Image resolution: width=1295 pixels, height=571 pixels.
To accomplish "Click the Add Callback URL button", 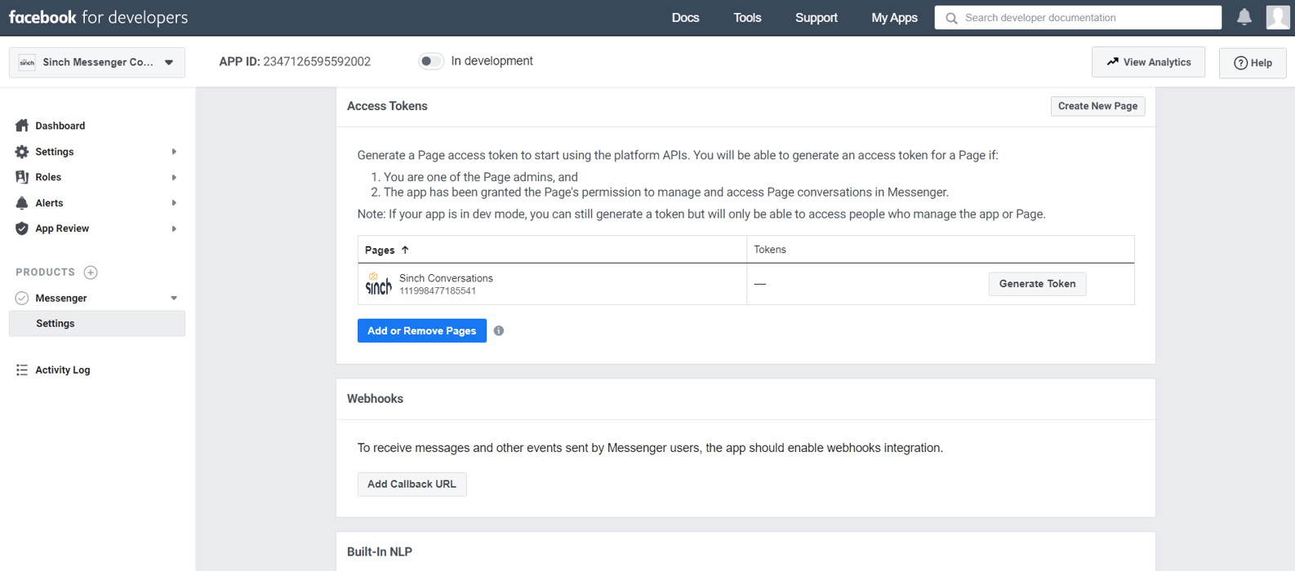I will pyautogui.click(x=412, y=484).
